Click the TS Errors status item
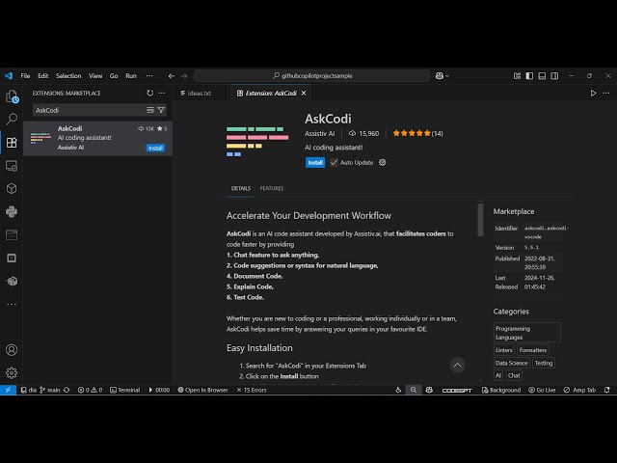The image size is (617, 463). (x=252, y=390)
